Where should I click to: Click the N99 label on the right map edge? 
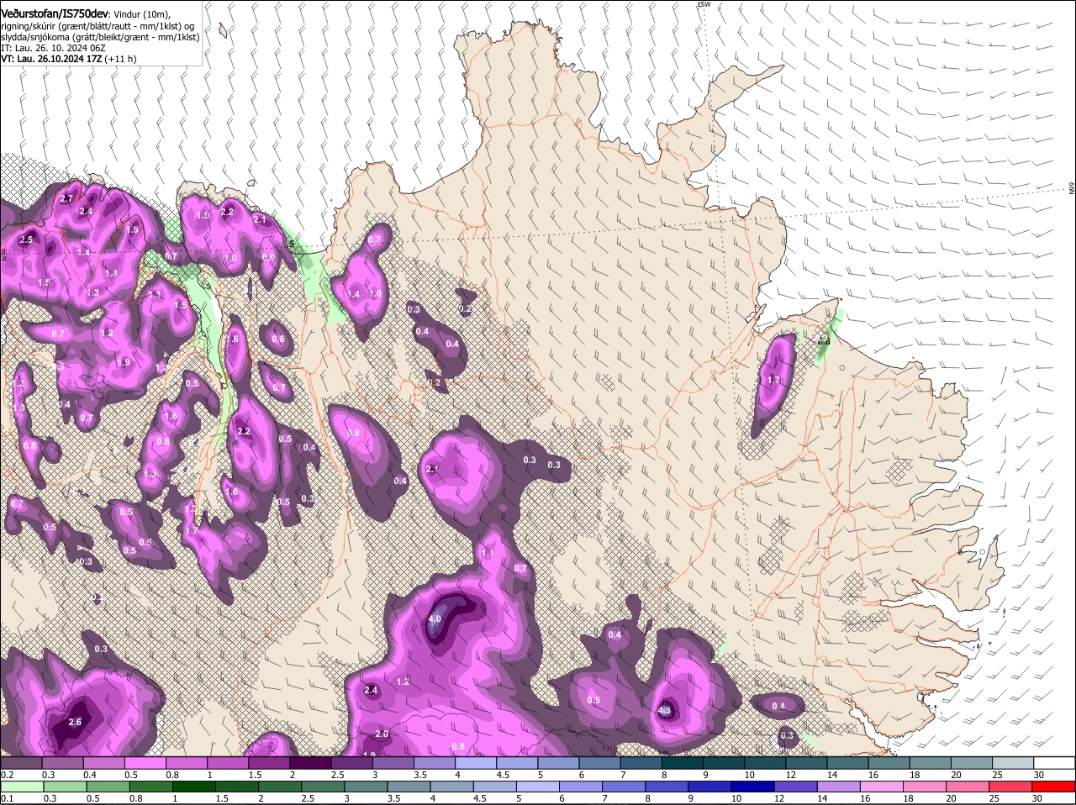point(1072,189)
